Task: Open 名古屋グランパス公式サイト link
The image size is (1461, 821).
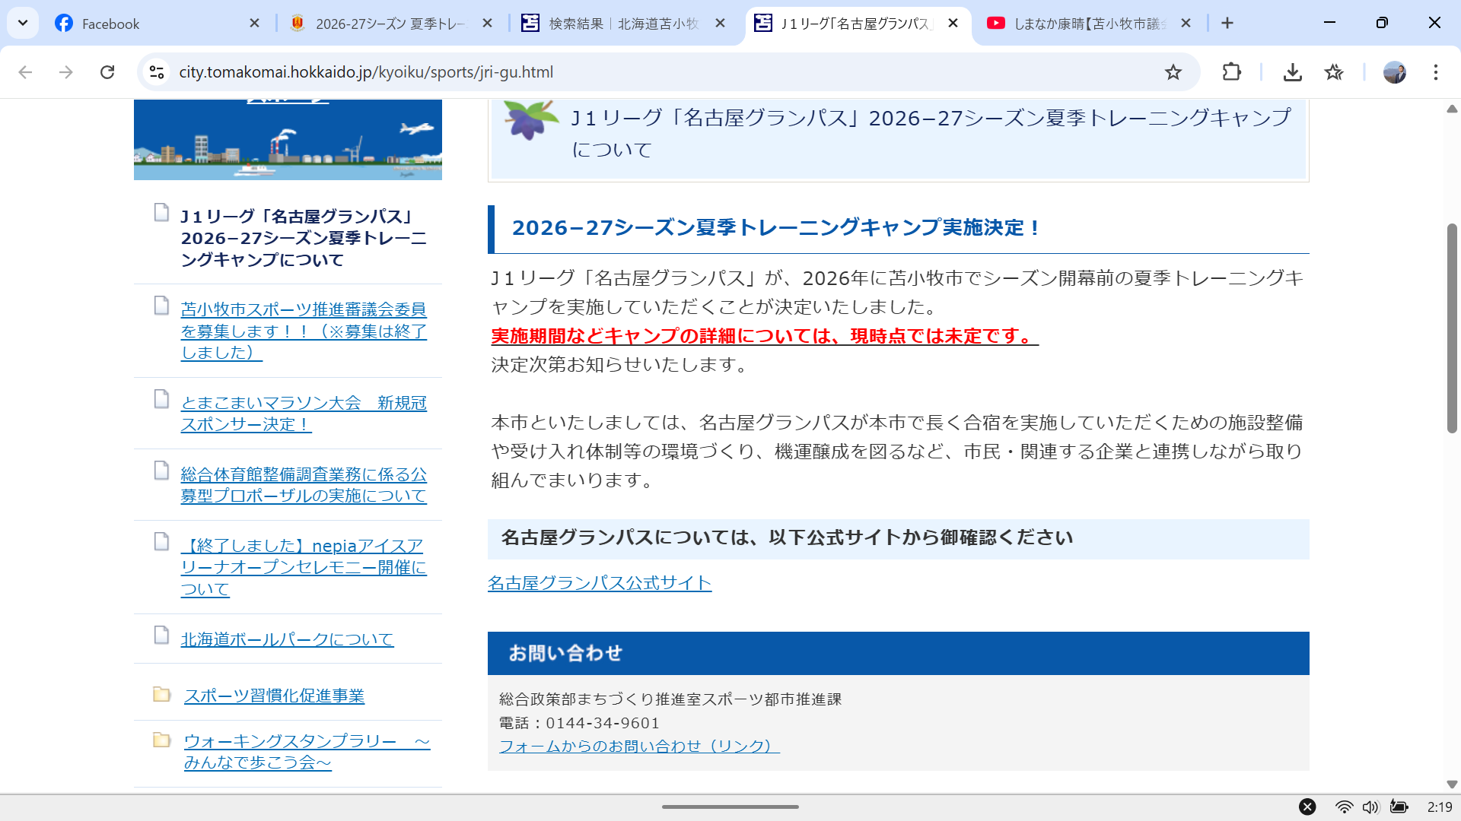Action: tap(599, 583)
